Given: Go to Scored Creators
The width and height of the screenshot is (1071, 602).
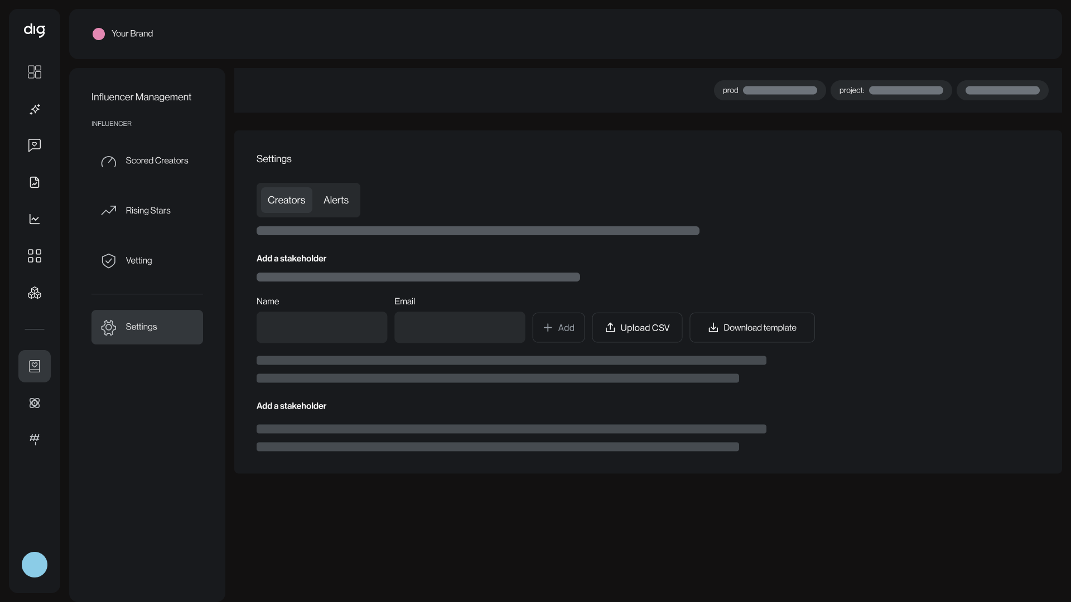Looking at the screenshot, I should [x=147, y=161].
